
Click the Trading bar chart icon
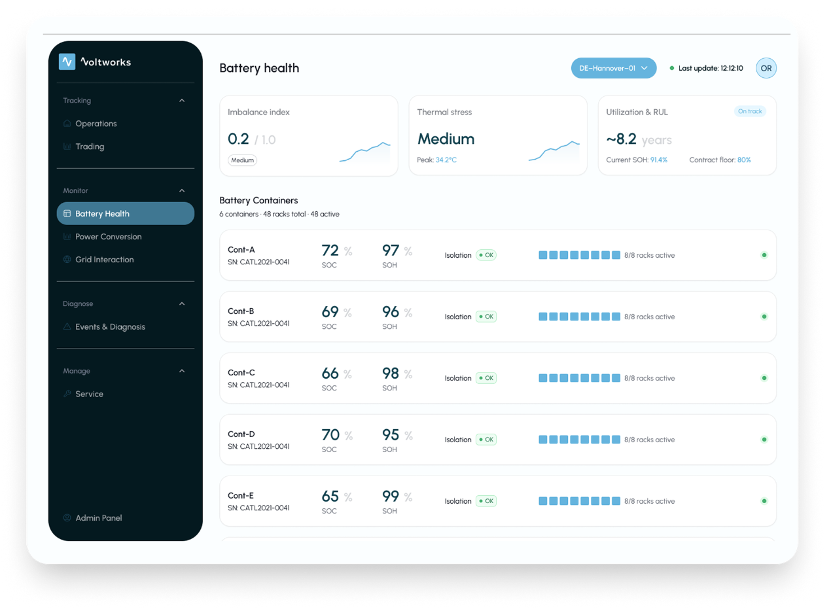67,147
